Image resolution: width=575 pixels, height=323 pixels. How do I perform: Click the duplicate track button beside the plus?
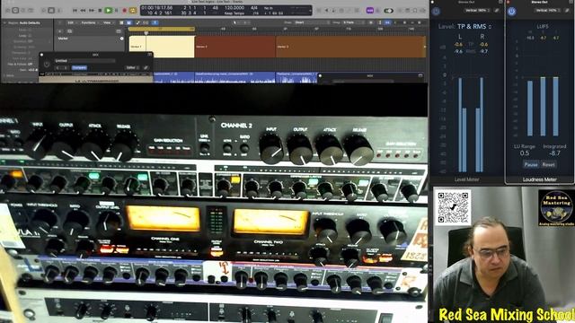pyautogui.click(x=70, y=31)
